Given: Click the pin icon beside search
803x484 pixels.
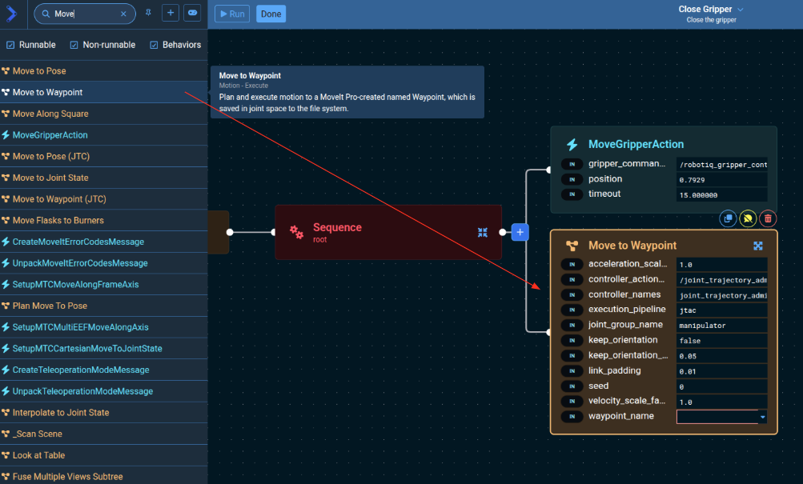Looking at the screenshot, I should 147,14.
